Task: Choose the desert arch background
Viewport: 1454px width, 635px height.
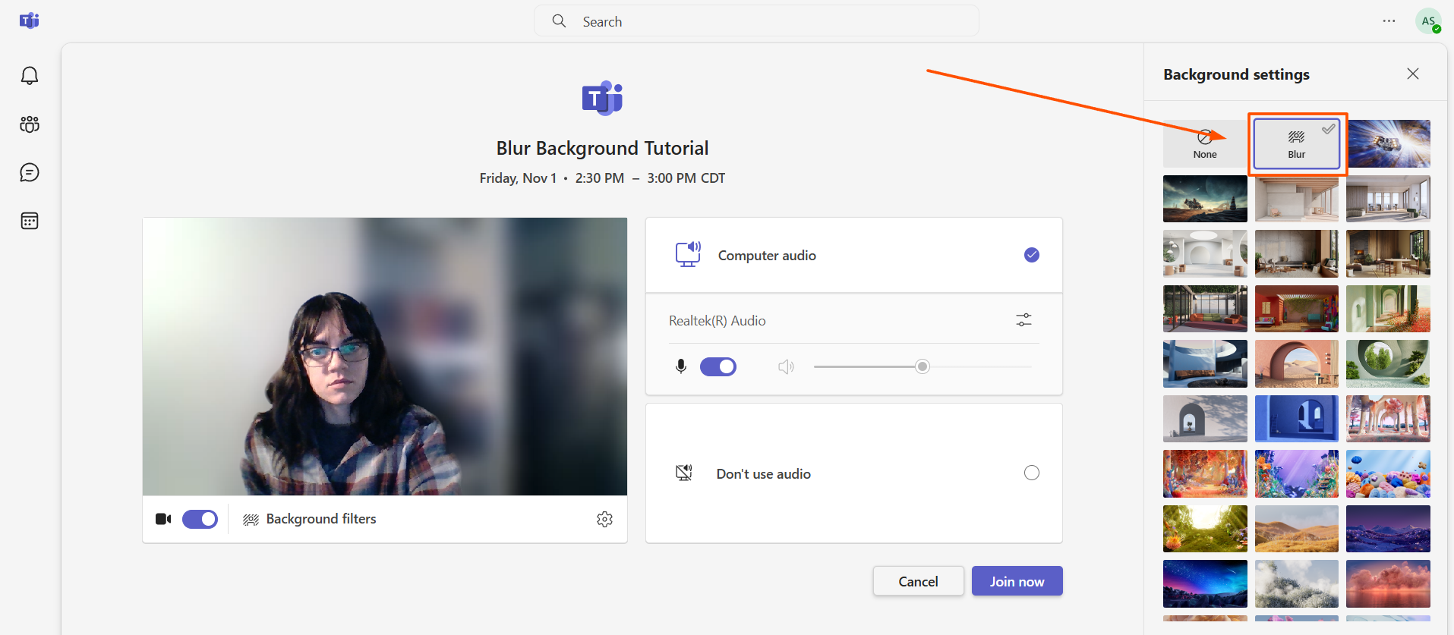Action: (1297, 363)
